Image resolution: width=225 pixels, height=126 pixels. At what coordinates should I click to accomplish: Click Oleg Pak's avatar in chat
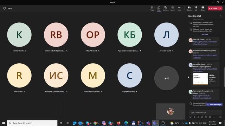coord(191,40)
